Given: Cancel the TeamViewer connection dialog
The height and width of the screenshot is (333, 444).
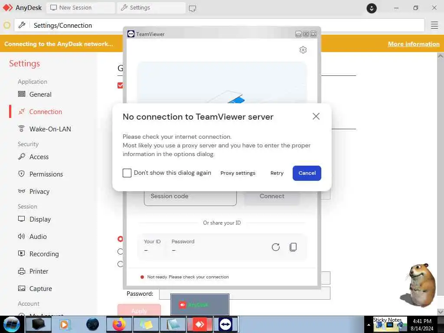Looking at the screenshot, I should coord(307,173).
